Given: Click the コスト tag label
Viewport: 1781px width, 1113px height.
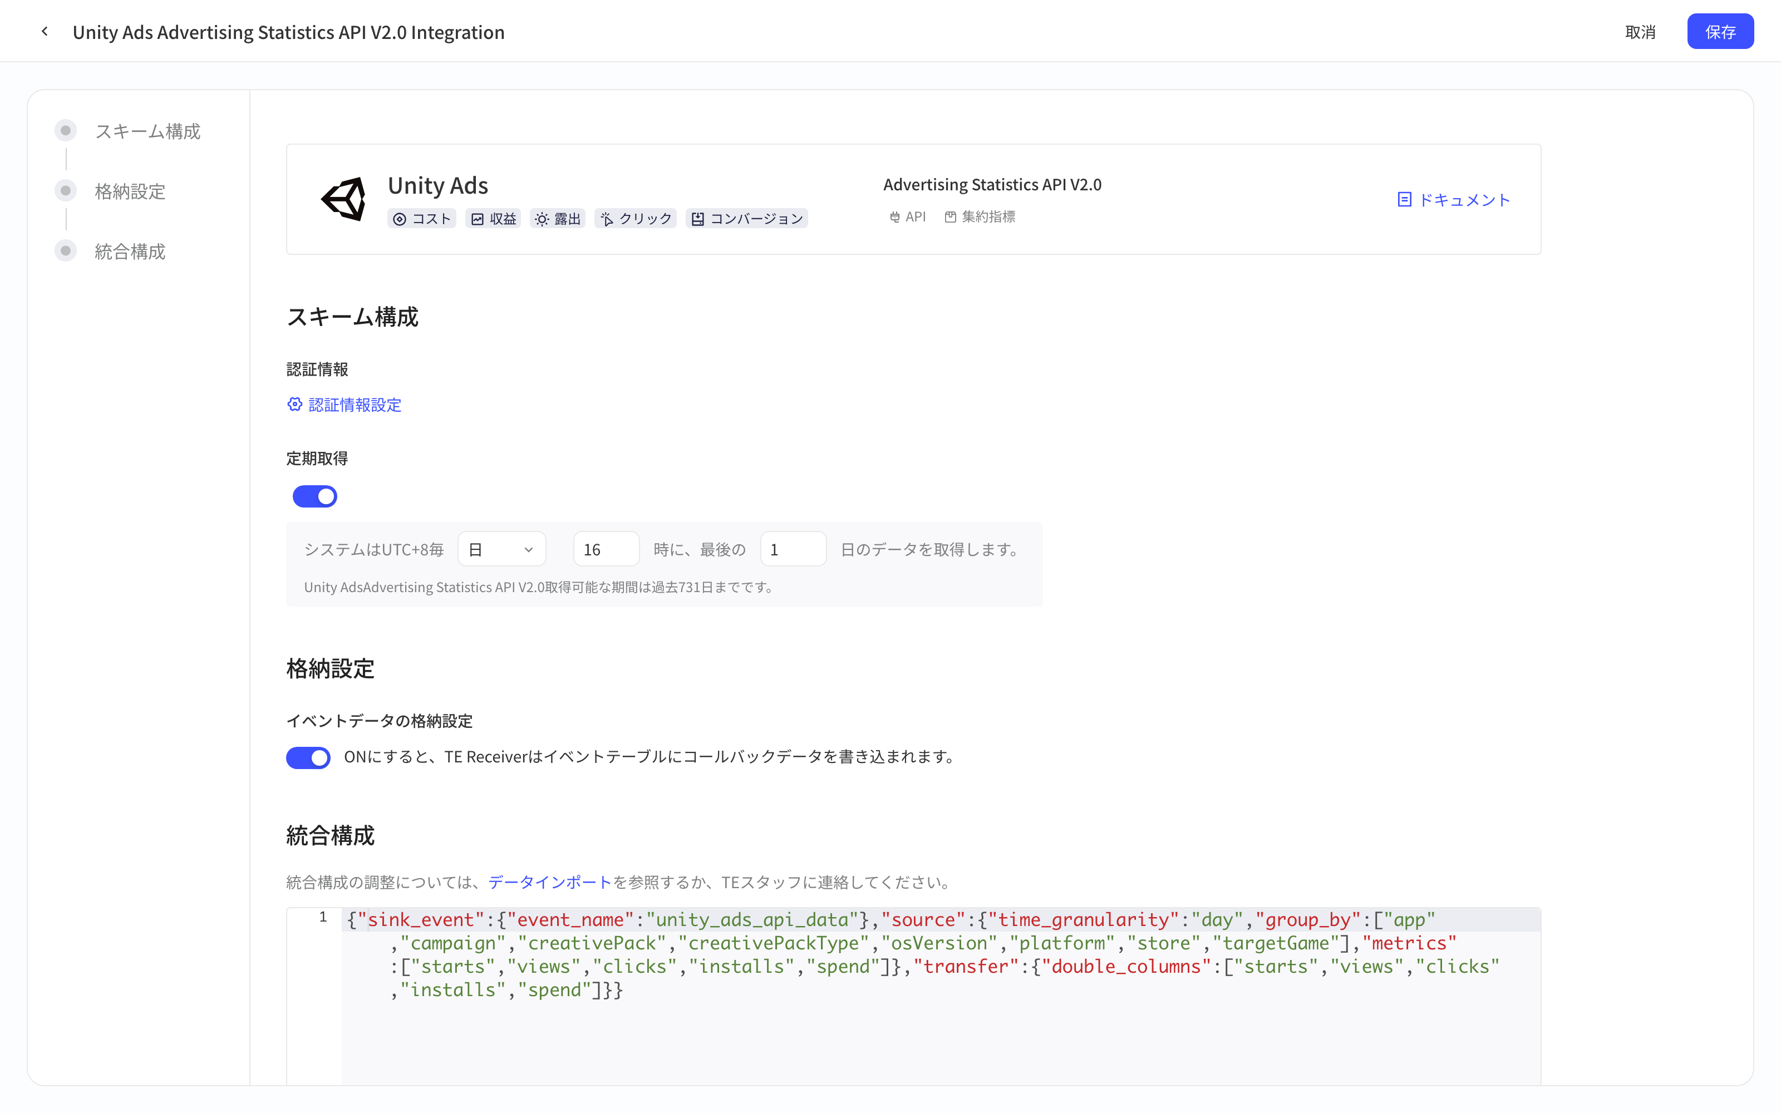Looking at the screenshot, I should (x=432, y=219).
